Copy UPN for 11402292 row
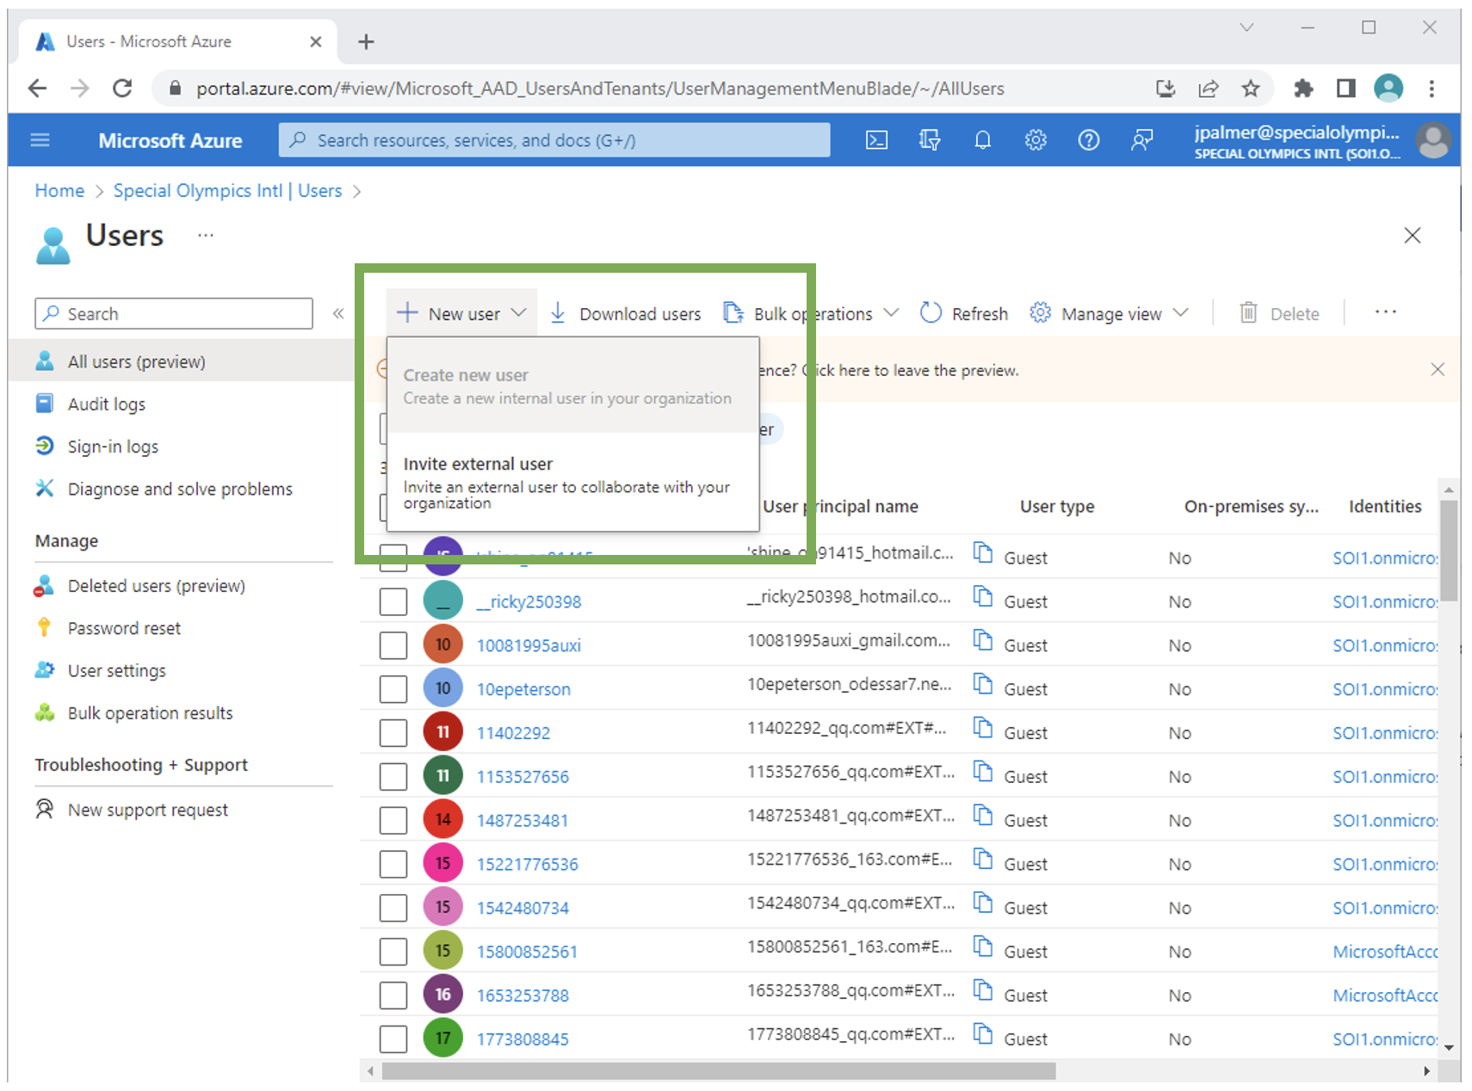The height and width of the screenshot is (1091, 1472). 983,728
